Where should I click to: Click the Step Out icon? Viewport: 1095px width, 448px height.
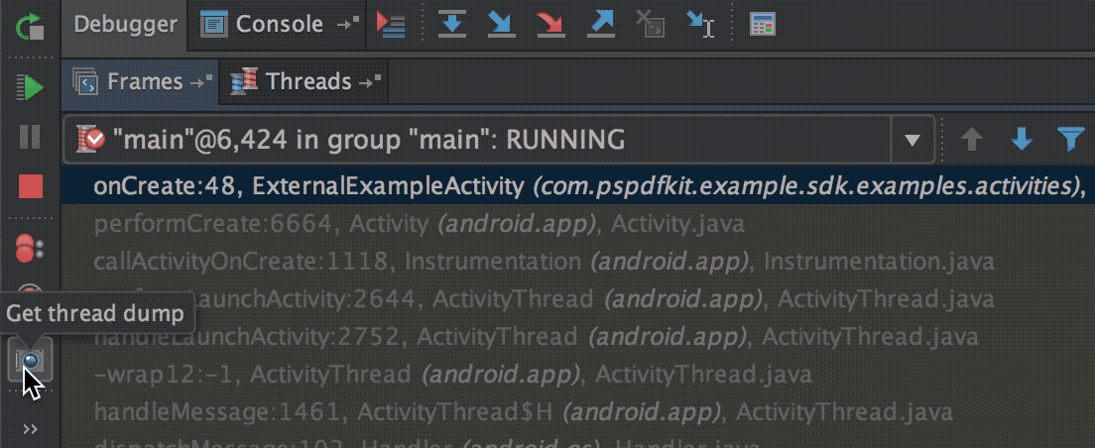pos(600,25)
